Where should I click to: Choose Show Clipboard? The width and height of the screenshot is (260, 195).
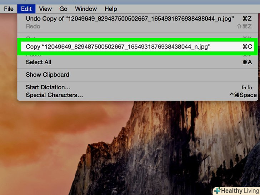137,75
